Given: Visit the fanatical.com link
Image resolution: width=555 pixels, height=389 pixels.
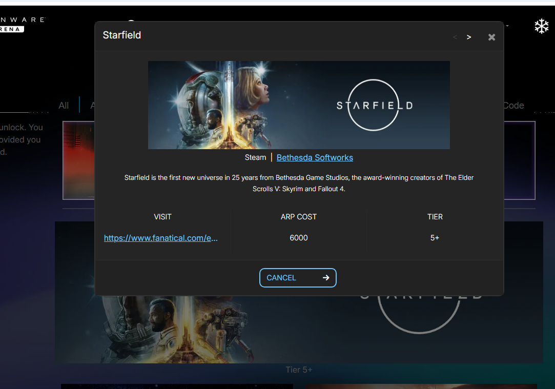Looking at the screenshot, I should point(161,238).
